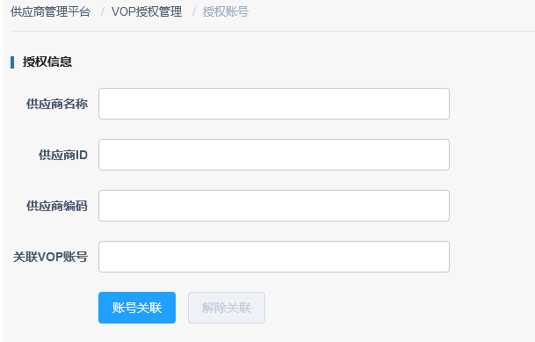
Task: Click the 供应商ID field label
Action: click(63, 155)
